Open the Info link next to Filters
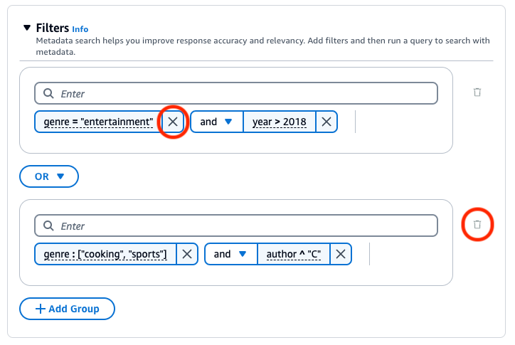 [x=80, y=29]
